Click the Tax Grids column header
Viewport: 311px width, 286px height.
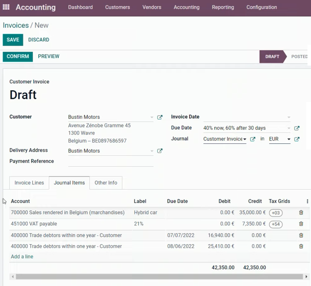point(279,201)
